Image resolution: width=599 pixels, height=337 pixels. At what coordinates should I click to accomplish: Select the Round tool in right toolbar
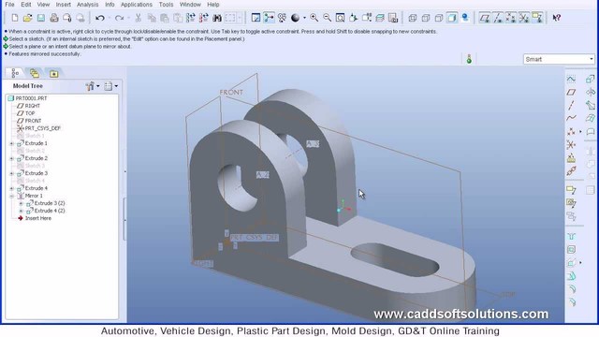tap(571, 289)
